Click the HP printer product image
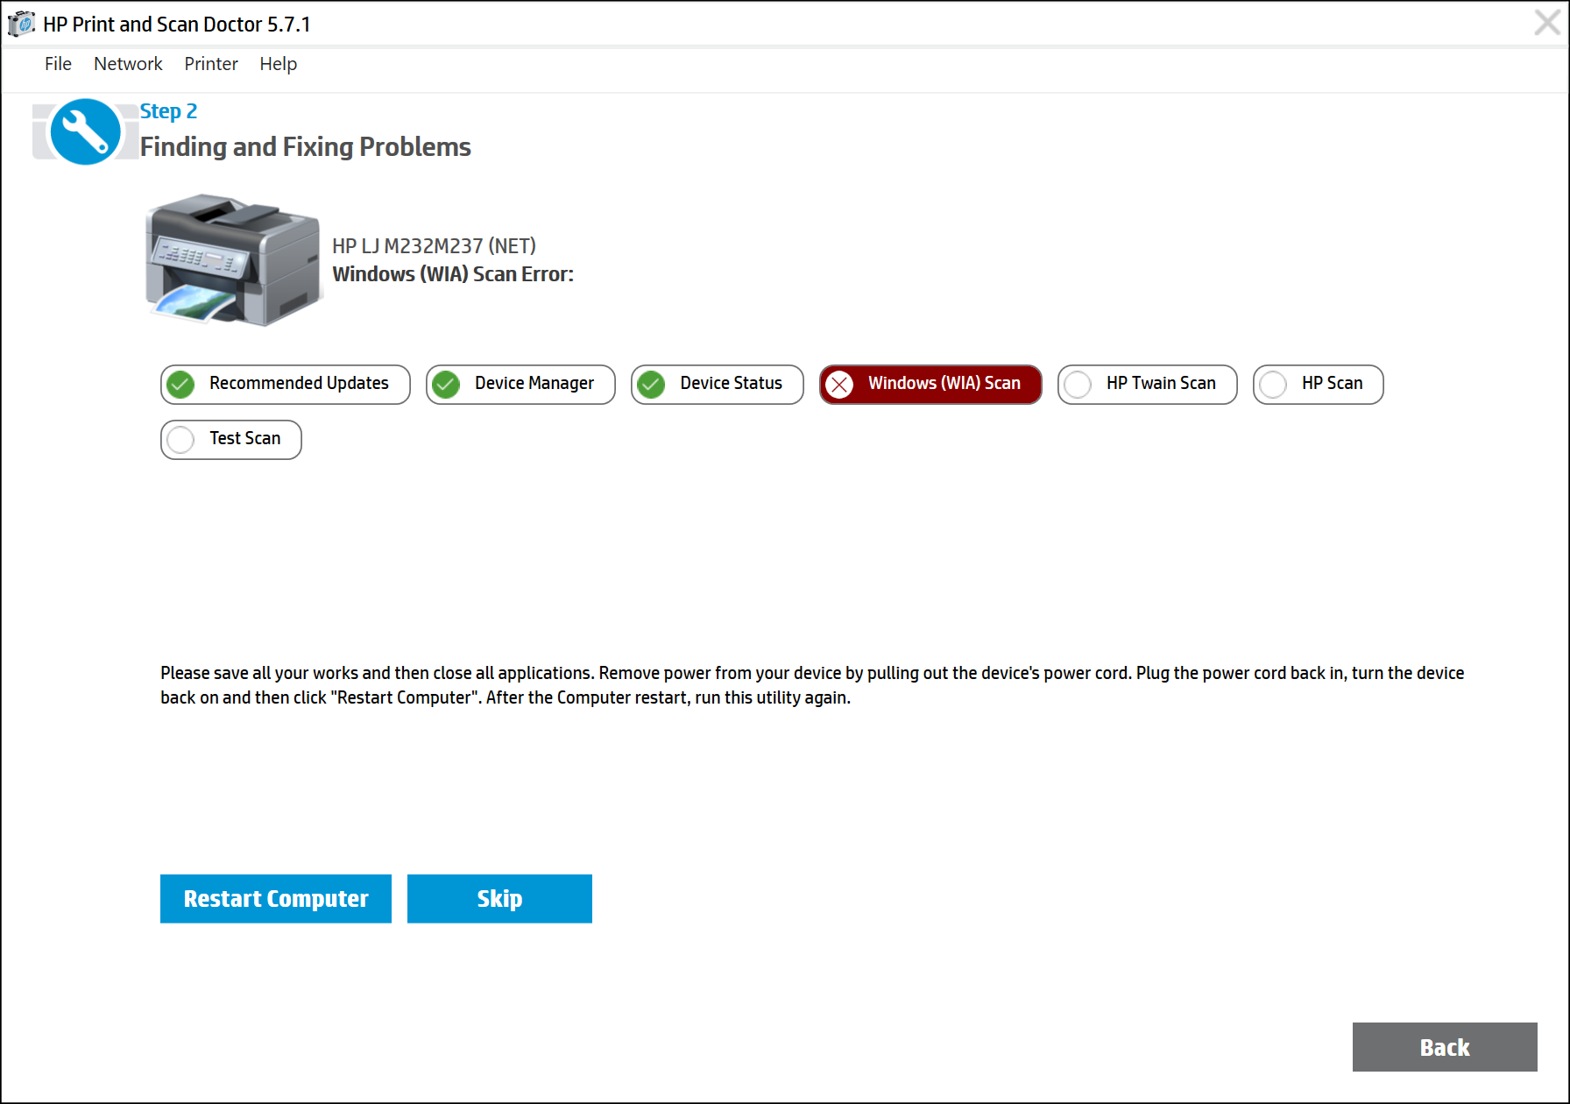1570x1104 pixels. pos(235,261)
